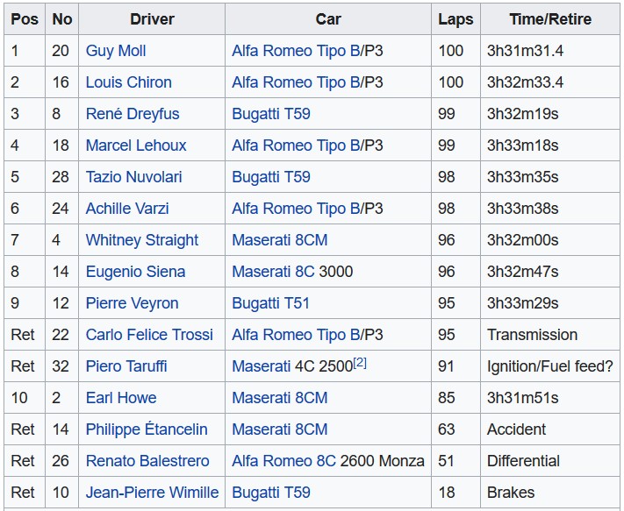Click the Bugatti T51 car link
624x511 pixels.
(270, 303)
